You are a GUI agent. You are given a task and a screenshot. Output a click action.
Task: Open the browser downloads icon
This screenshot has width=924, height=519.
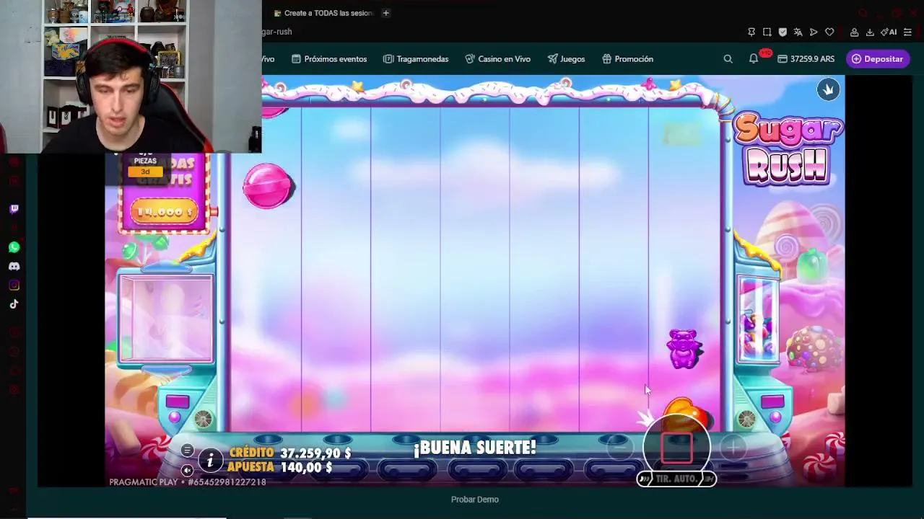click(x=870, y=32)
